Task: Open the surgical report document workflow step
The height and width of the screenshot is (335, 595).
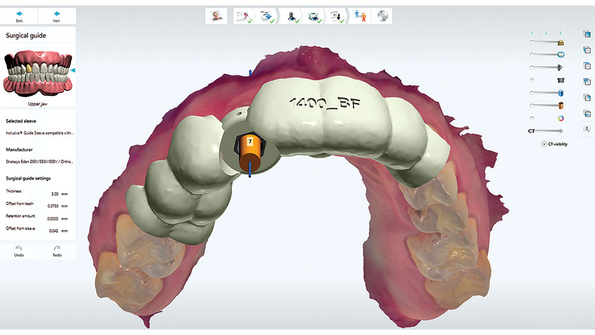Action: (337, 16)
